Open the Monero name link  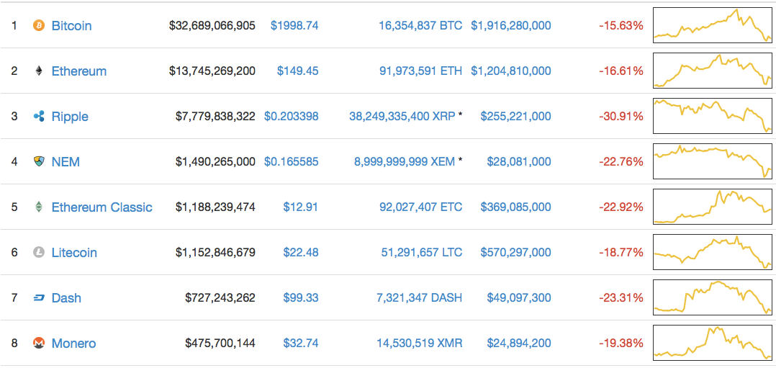73,344
